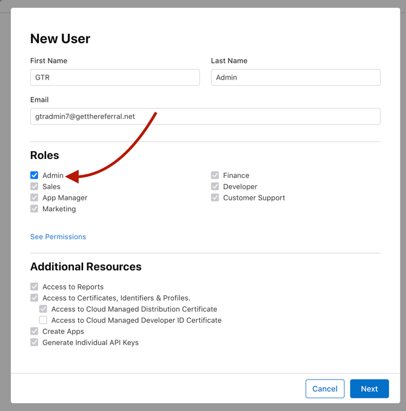Image resolution: width=406 pixels, height=411 pixels.
Task: Click the Admin role label text
Action: tap(53, 175)
